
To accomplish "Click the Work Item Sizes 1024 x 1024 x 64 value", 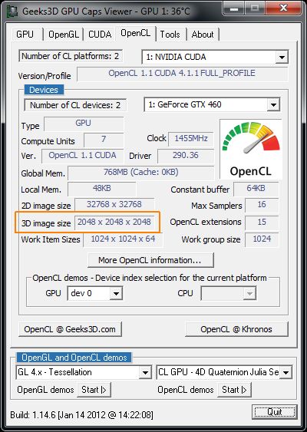I will 123,239.
